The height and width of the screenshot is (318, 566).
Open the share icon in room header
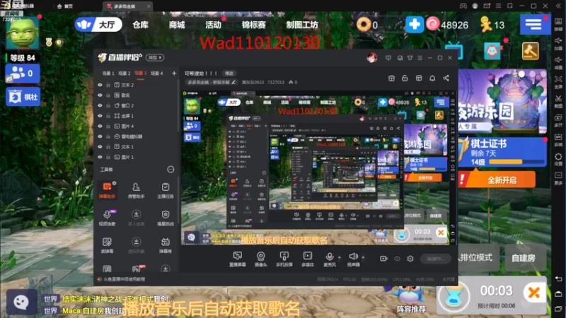(446, 78)
